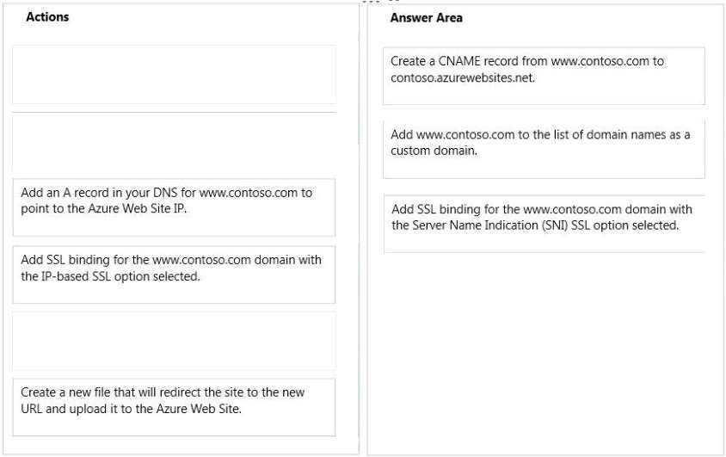Select the redirect file upload action
This screenshot has width=726, height=457.
[x=174, y=407]
